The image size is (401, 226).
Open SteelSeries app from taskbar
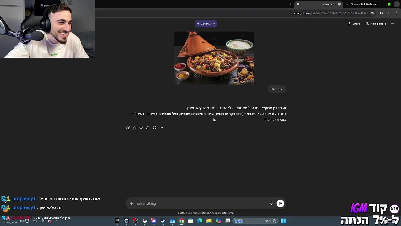[x=145, y=221]
